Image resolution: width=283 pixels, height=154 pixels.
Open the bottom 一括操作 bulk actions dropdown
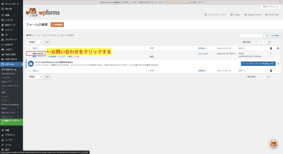[x=34, y=77]
